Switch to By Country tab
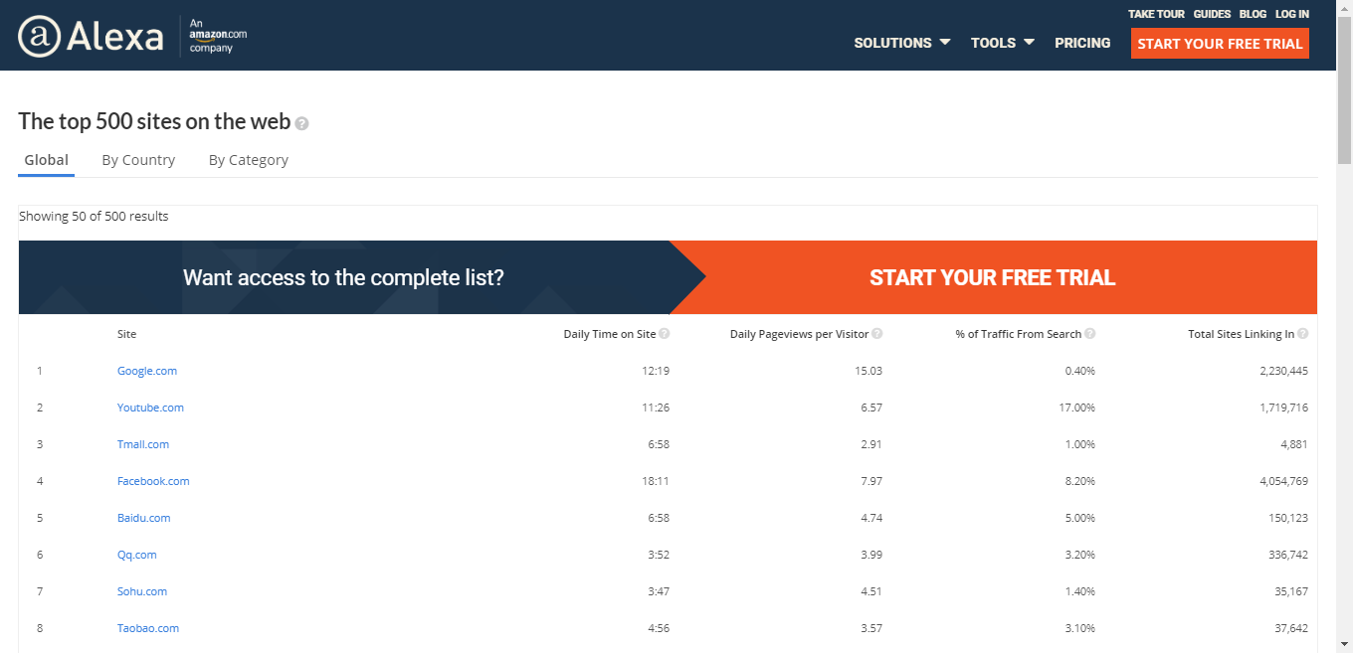 pos(138,160)
